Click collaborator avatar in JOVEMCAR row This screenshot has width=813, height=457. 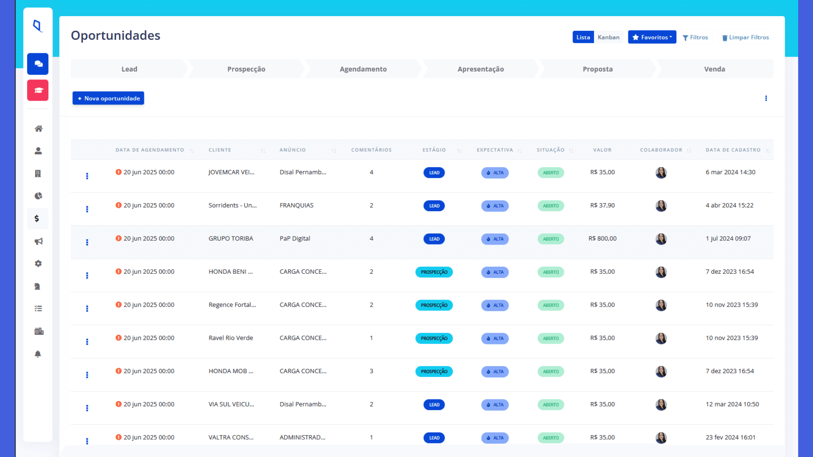pos(661,173)
